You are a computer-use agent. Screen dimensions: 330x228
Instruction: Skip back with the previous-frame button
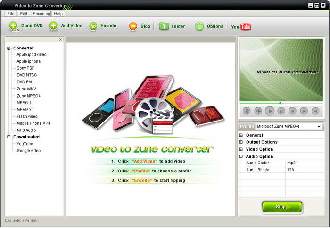[315, 111]
